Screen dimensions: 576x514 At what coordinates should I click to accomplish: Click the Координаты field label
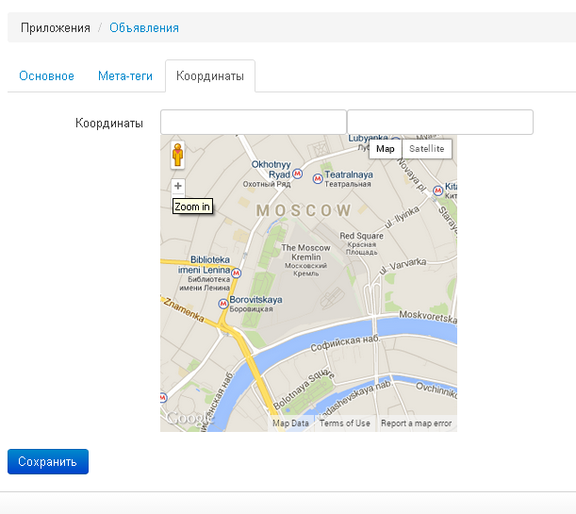[x=109, y=124]
